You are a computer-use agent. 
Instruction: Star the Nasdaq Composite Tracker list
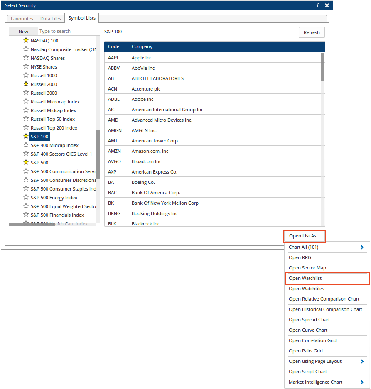[26, 49]
